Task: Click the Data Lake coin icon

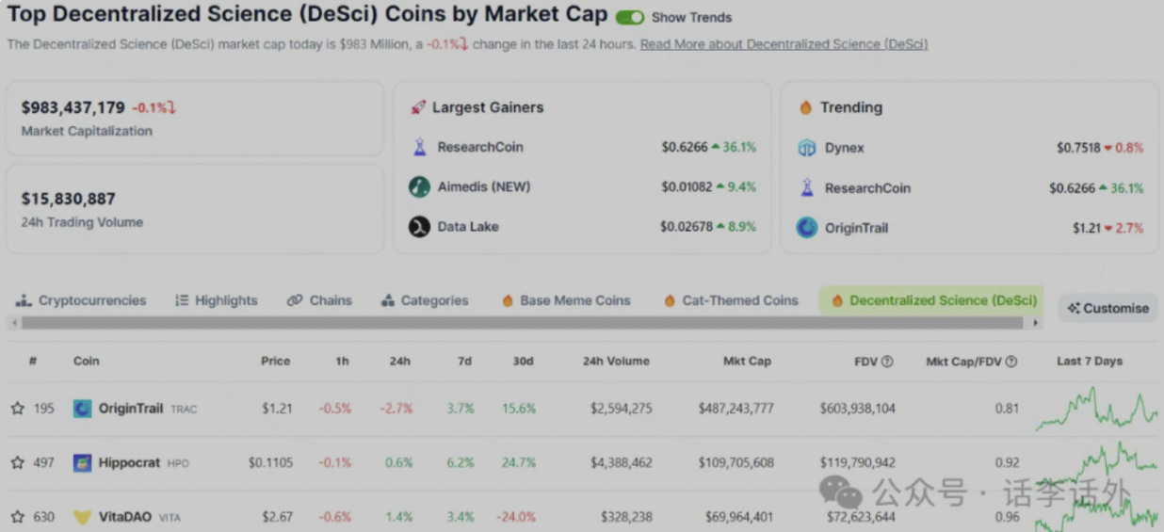Action: point(420,227)
